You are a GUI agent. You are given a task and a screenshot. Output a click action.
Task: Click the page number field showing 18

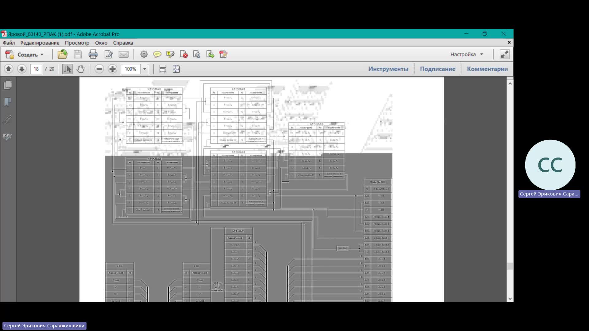36,69
